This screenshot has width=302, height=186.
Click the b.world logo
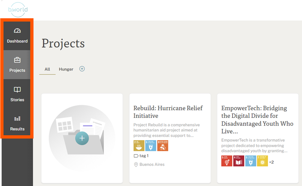(x=18, y=10)
